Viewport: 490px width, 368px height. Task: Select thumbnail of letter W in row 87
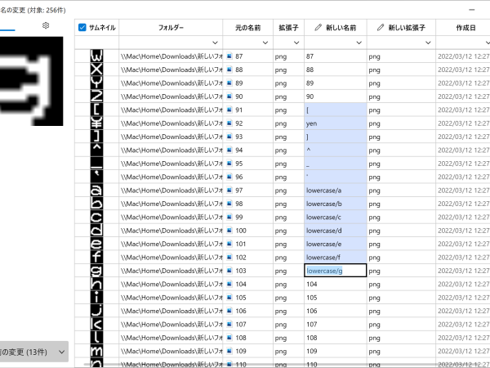click(96, 56)
